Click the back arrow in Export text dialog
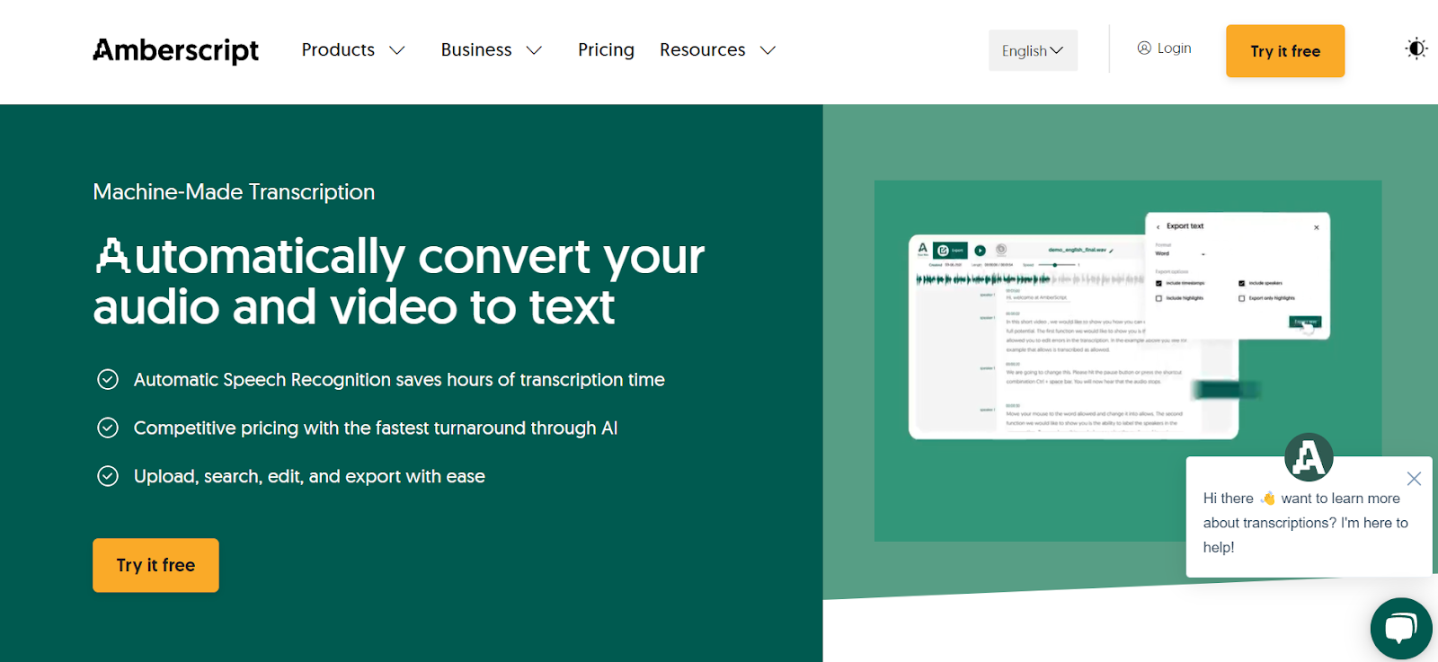This screenshot has width=1438, height=662. click(1158, 226)
